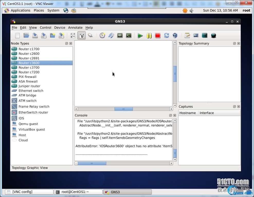
Task: Select ASA firewall node type
Action: 28,81
